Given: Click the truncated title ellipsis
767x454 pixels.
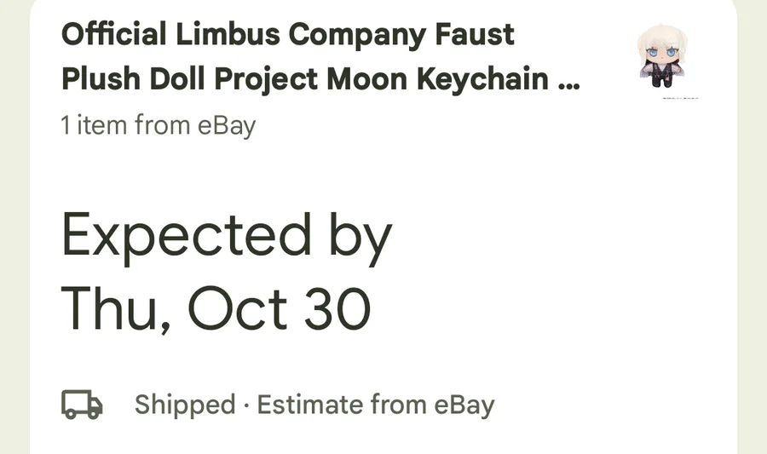Looking at the screenshot, I should pos(568,81).
